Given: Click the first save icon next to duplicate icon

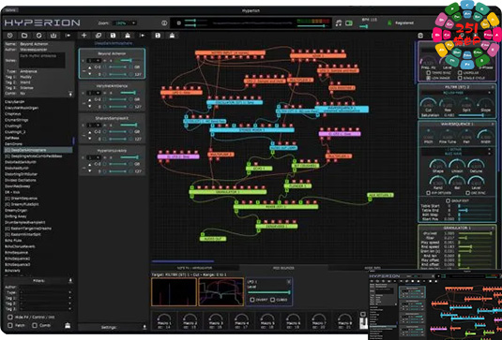Looking at the screenshot, I should [x=113, y=36].
